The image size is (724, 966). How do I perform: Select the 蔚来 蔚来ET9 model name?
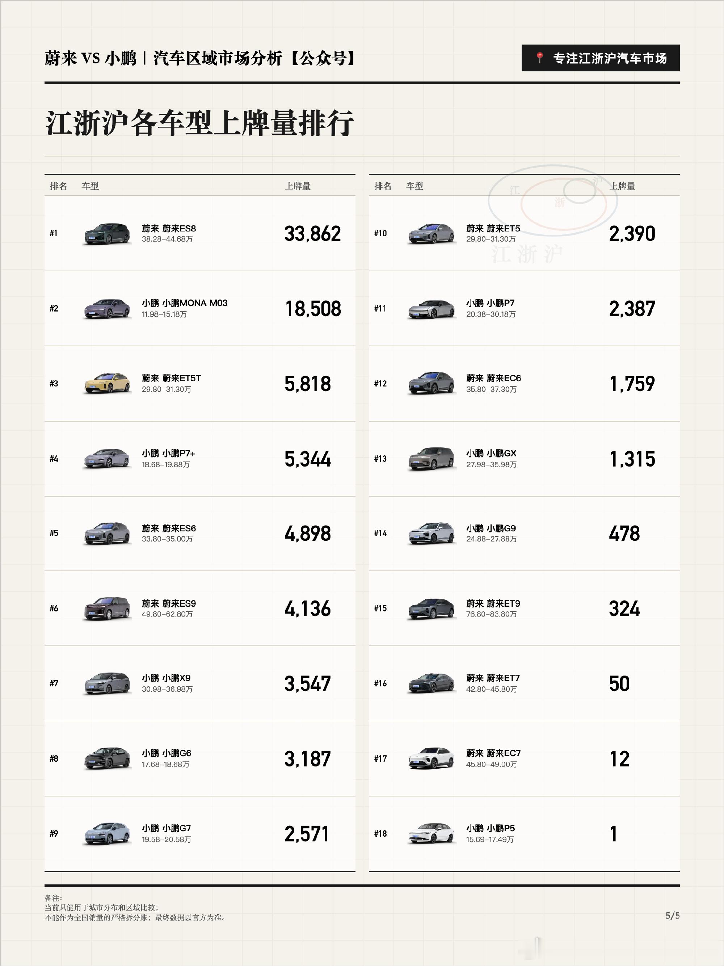(x=493, y=603)
